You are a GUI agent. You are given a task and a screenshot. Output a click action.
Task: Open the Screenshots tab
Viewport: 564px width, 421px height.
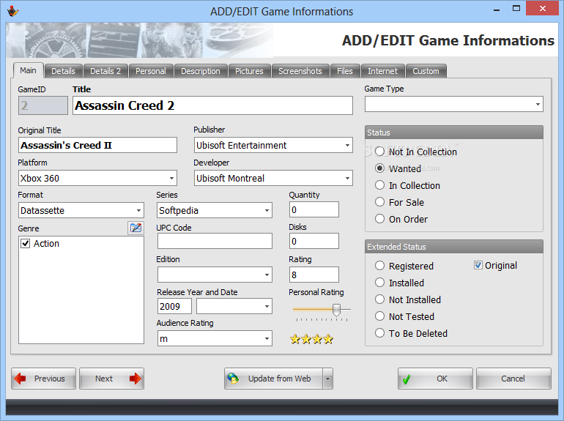(x=300, y=71)
